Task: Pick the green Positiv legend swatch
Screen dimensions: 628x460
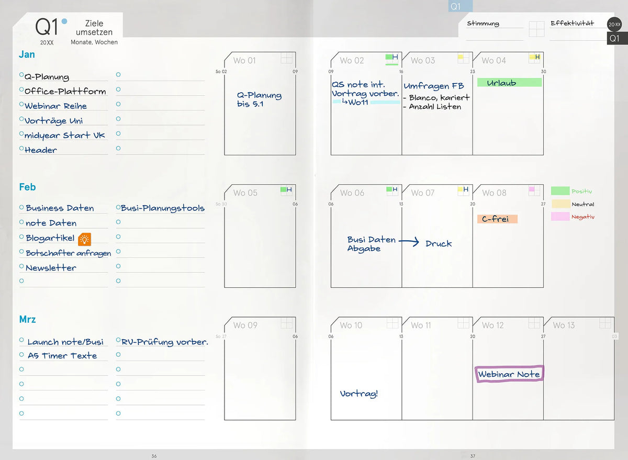Action: pos(560,191)
